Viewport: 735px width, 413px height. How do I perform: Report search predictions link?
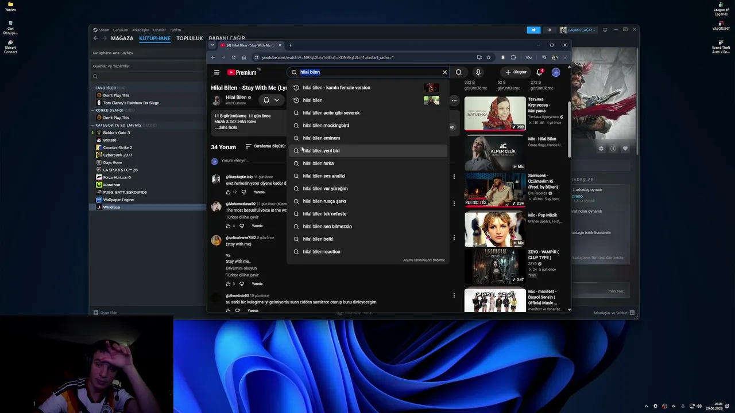424,260
